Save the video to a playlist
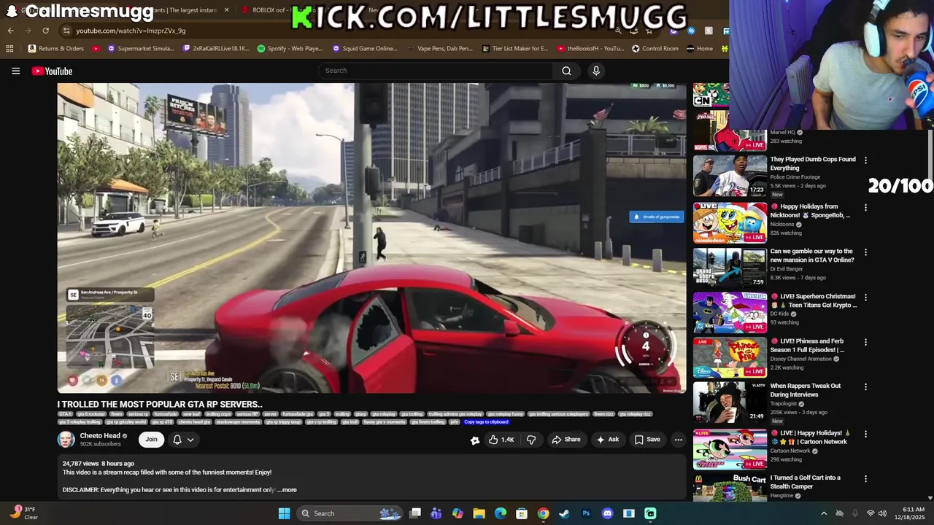The width and height of the screenshot is (934, 525). pyautogui.click(x=647, y=440)
